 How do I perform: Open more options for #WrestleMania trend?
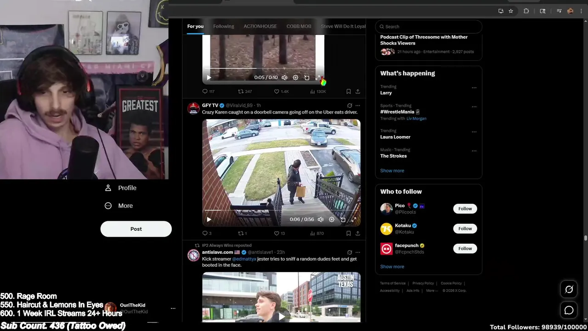(474, 107)
